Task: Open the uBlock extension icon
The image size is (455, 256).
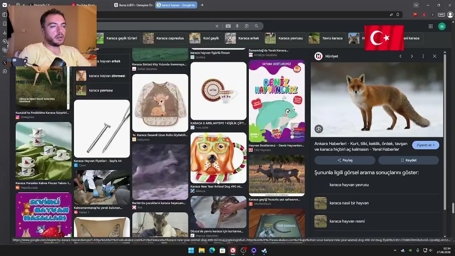Action: 424,15
